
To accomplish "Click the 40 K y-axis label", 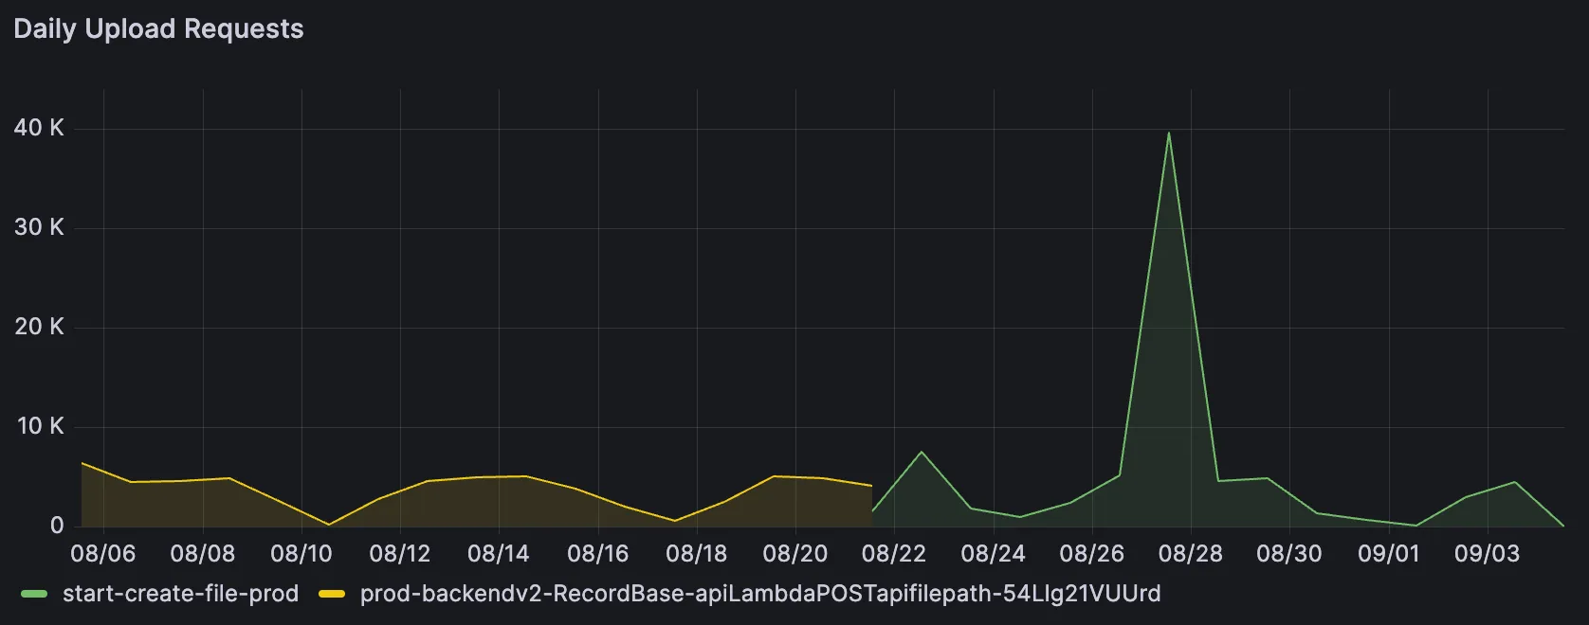I will (x=39, y=128).
